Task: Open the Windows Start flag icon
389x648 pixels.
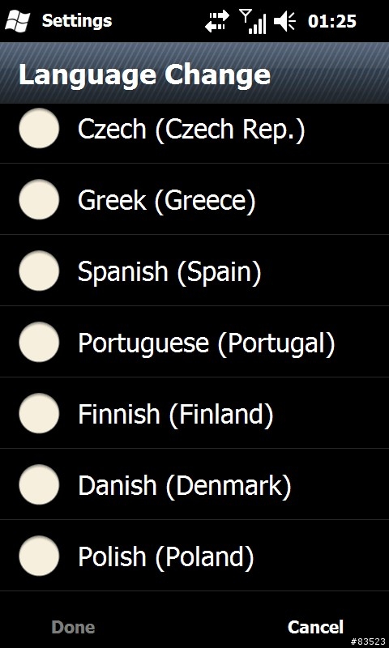Action: click(x=17, y=21)
